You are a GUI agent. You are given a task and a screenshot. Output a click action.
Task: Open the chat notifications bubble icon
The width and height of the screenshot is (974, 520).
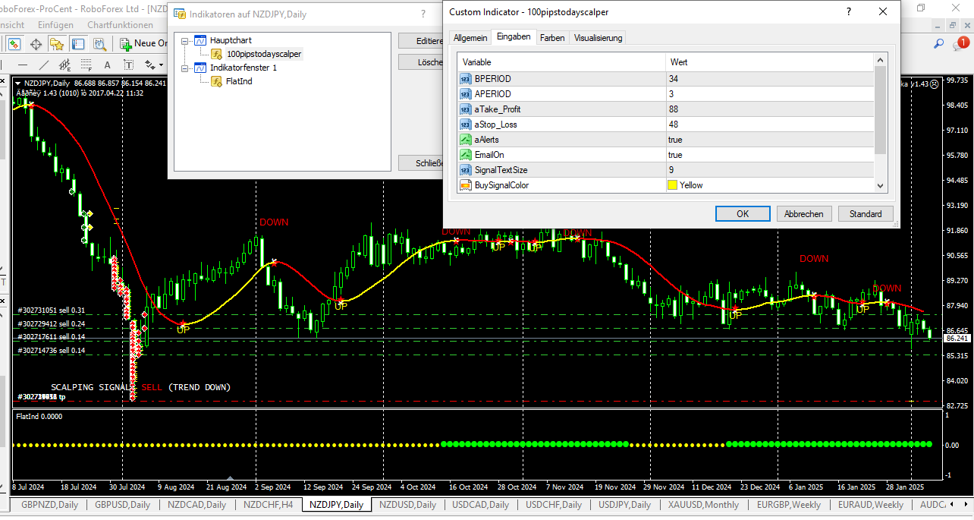pyautogui.click(x=961, y=44)
